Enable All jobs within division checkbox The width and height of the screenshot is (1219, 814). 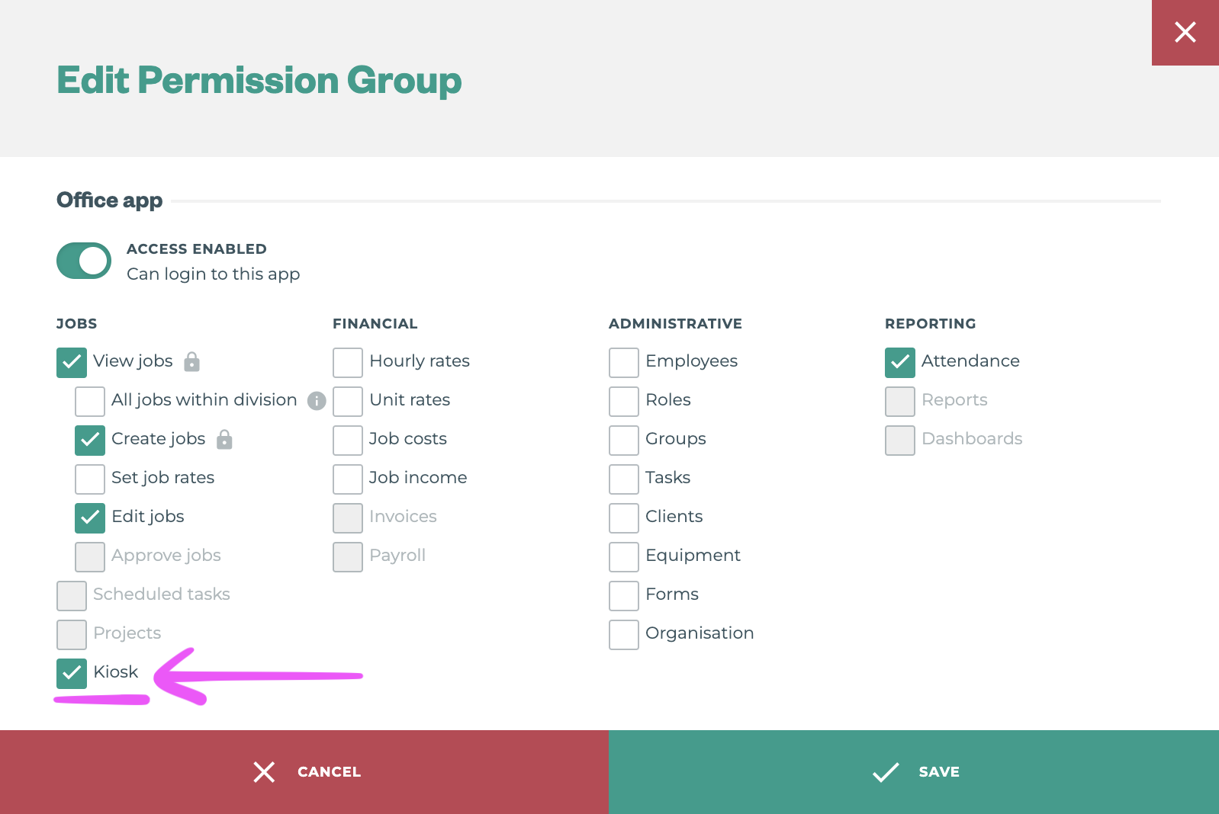click(90, 401)
